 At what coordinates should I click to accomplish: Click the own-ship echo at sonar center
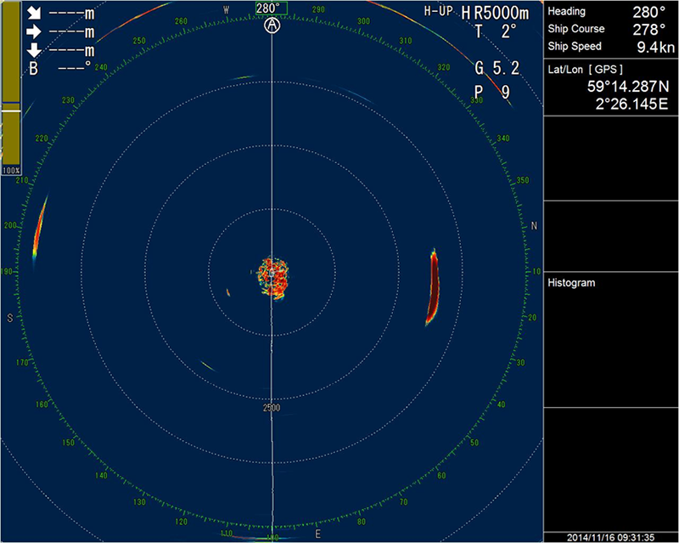pyautogui.click(x=272, y=277)
